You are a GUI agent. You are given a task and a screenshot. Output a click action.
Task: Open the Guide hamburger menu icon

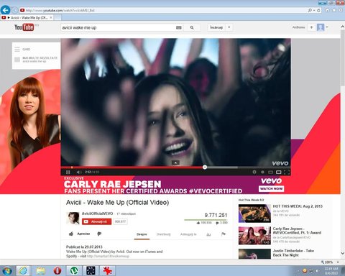pos(17,49)
